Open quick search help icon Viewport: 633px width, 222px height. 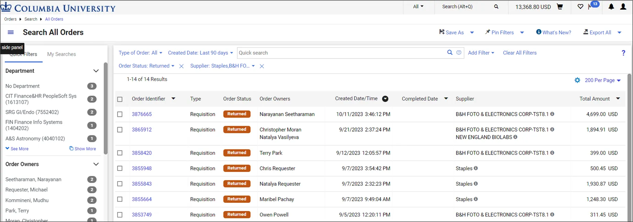[x=459, y=52]
